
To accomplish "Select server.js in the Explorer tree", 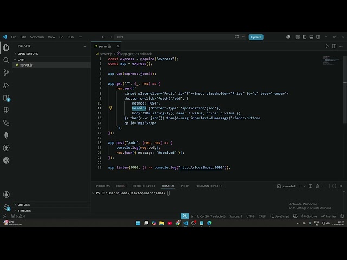I will click(x=26, y=65).
